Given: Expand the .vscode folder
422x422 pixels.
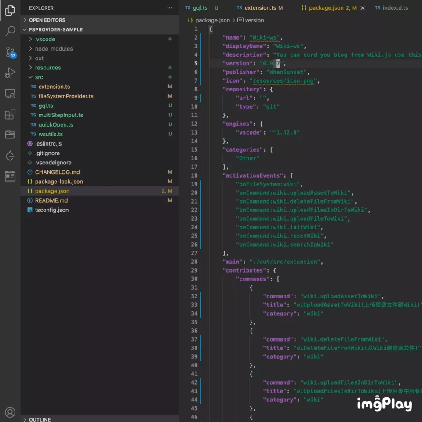Looking at the screenshot, I should pyautogui.click(x=100, y=39).
